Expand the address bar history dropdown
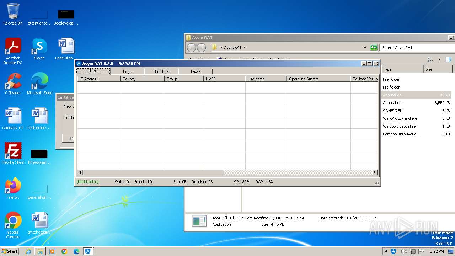Screen dimensions: 455x256 coord(365,48)
